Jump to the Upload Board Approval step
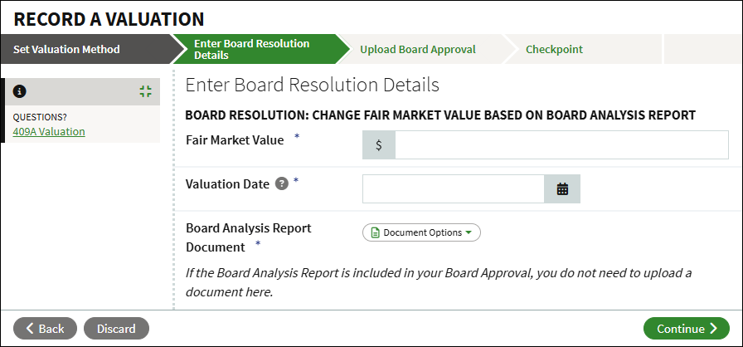 pyautogui.click(x=417, y=49)
